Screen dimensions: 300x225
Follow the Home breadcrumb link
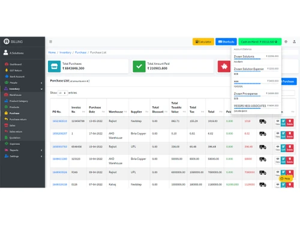[52, 52]
